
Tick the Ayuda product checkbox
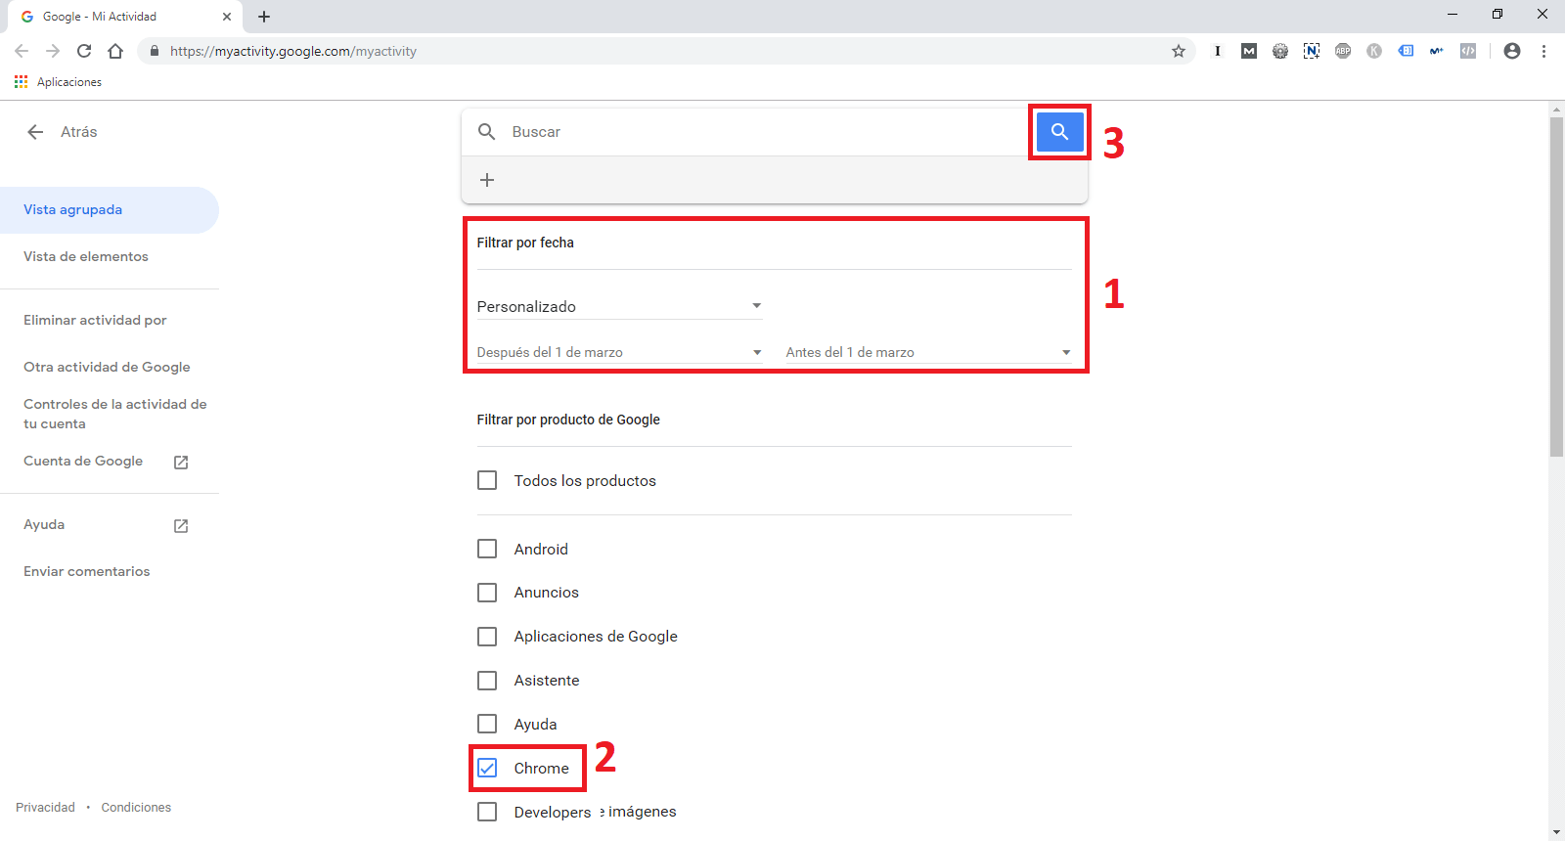487,724
